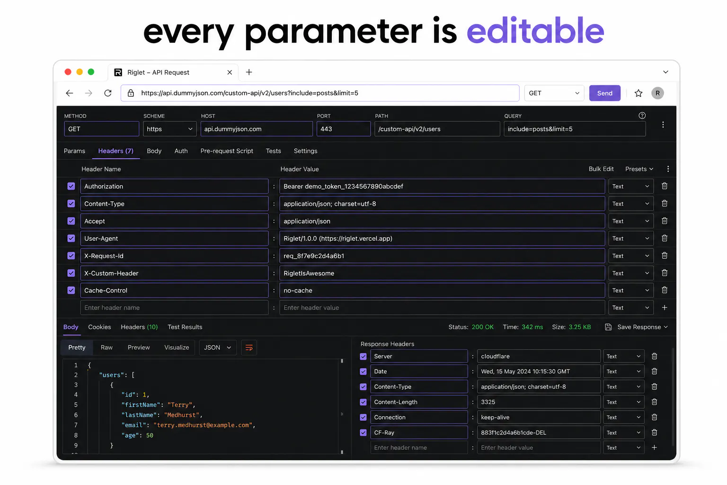
Task: Click the Send button
Action: [604, 93]
